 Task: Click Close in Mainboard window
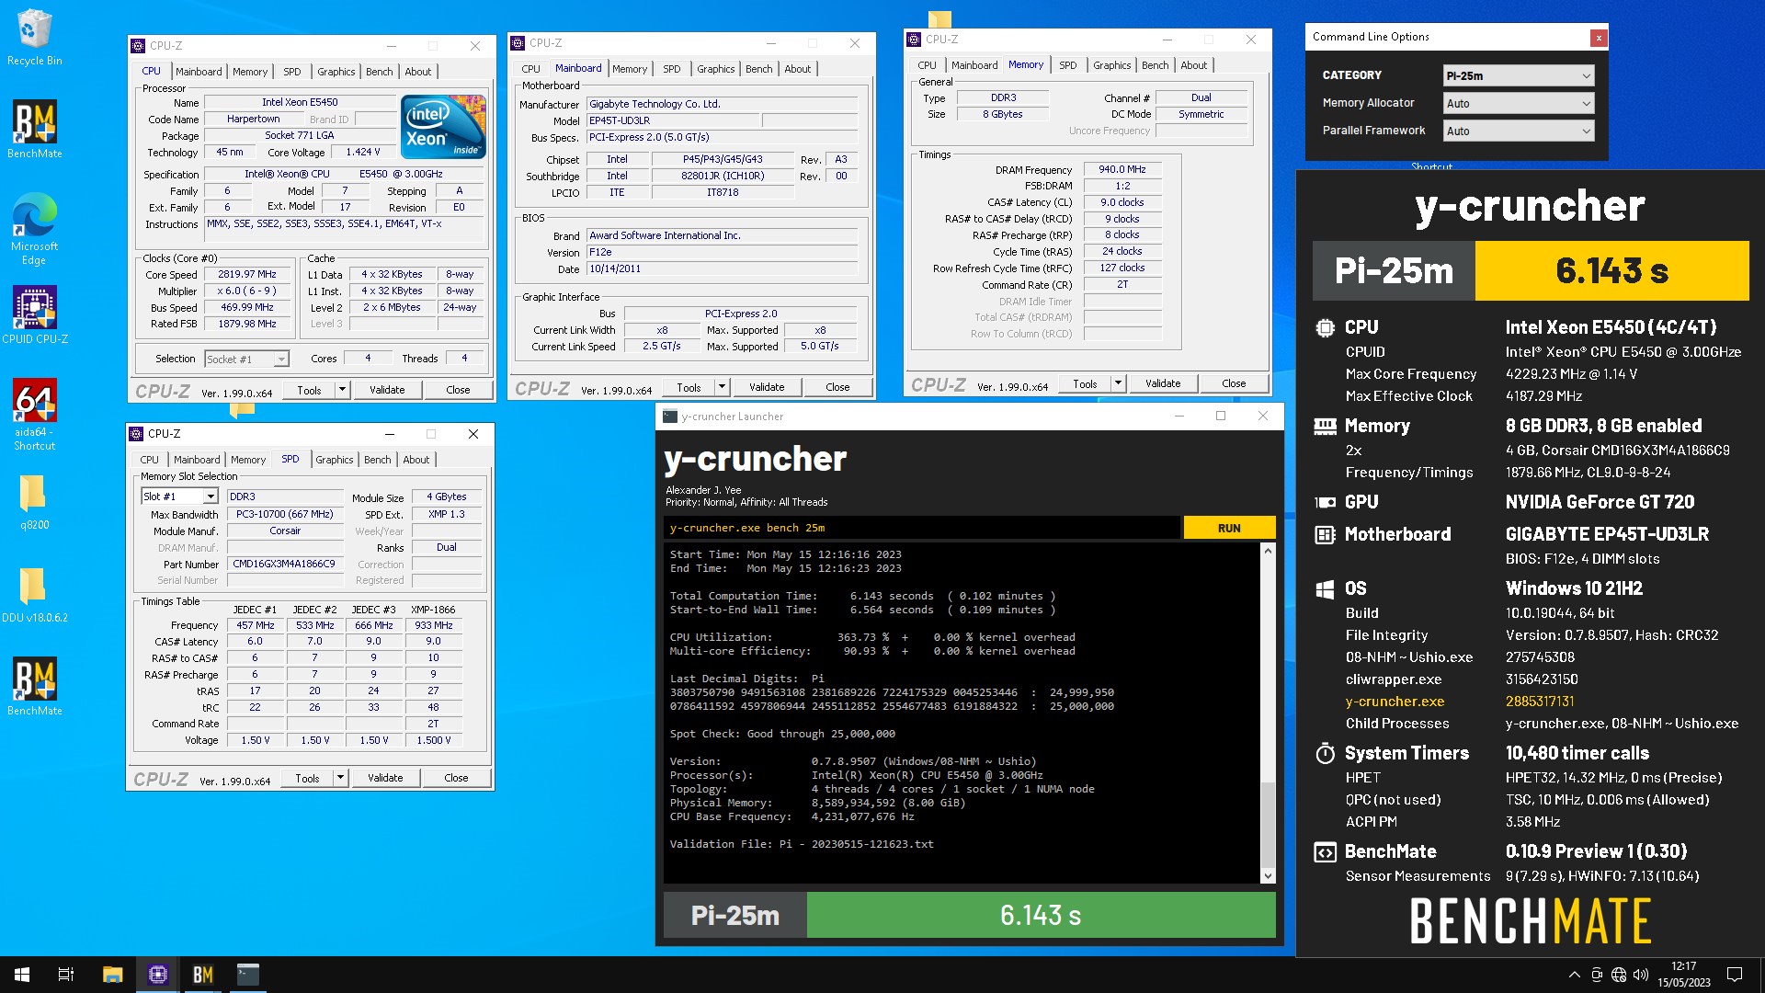[837, 387]
